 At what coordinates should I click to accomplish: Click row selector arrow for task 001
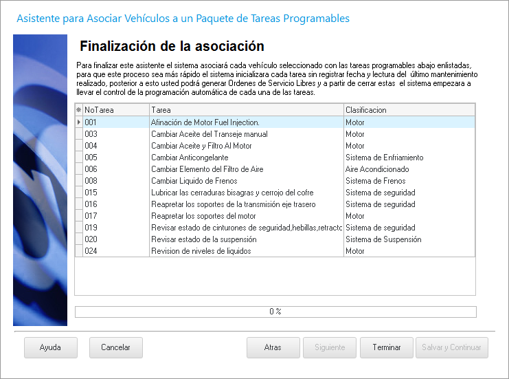click(x=78, y=122)
